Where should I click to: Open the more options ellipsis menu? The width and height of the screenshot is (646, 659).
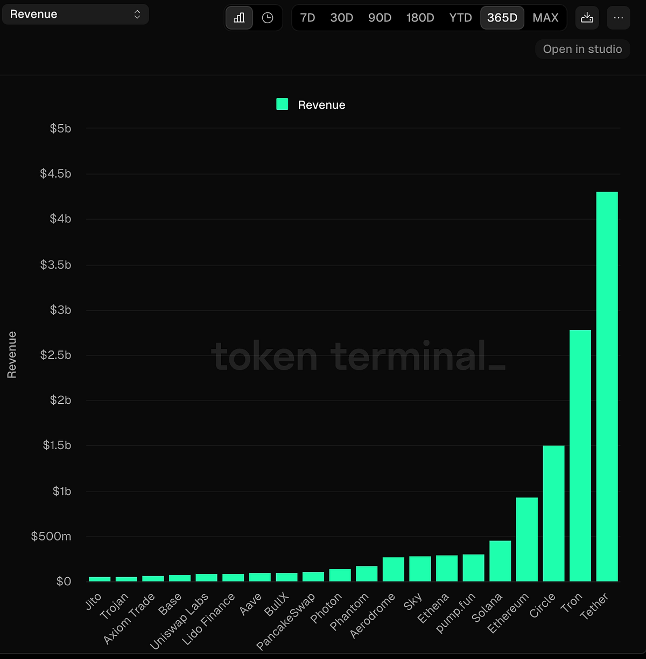619,18
